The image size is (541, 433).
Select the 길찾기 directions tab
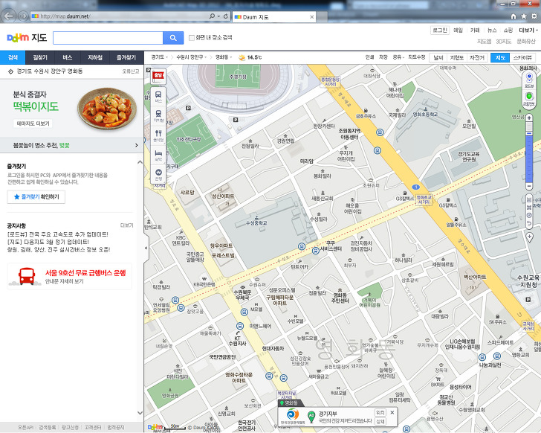coord(40,58)
